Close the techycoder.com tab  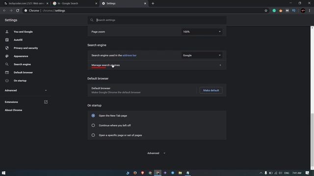click(47, 3)
